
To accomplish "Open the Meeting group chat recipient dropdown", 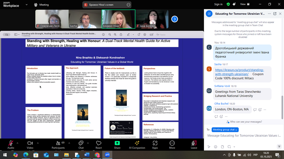I will pyautogui.click(x=225, y=130).
